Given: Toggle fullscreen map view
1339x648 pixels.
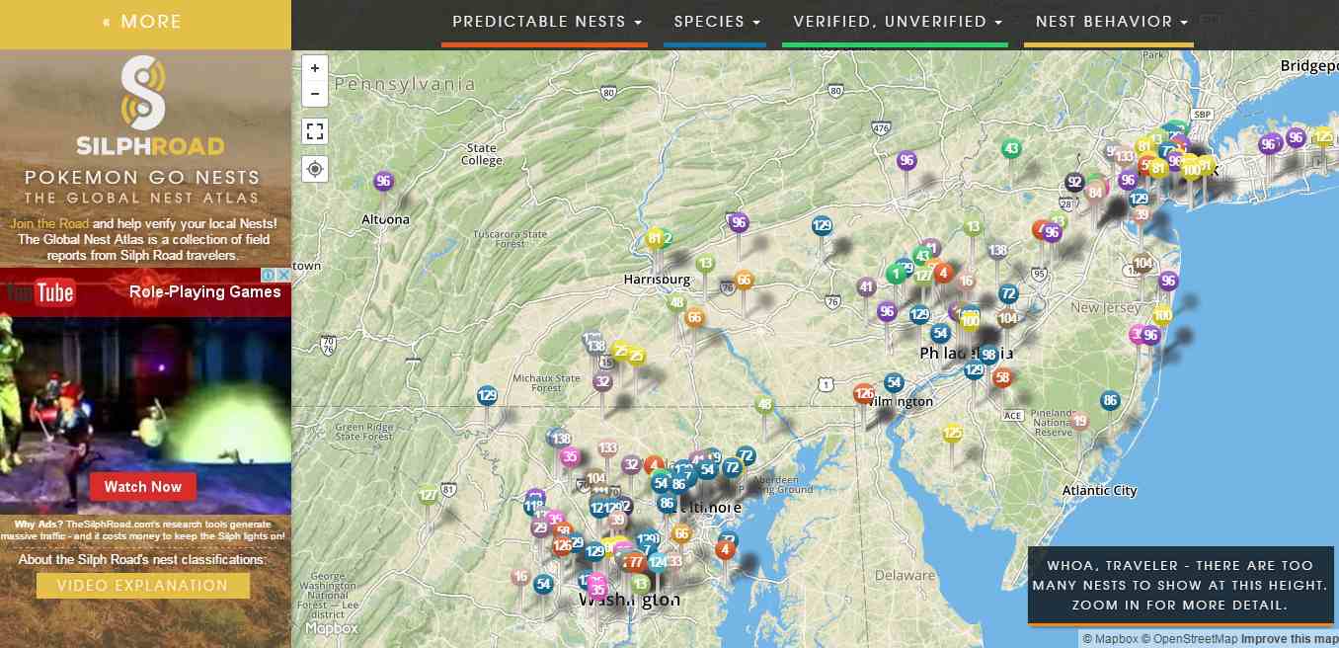Looking at the screenshot, I should (315, 131).
